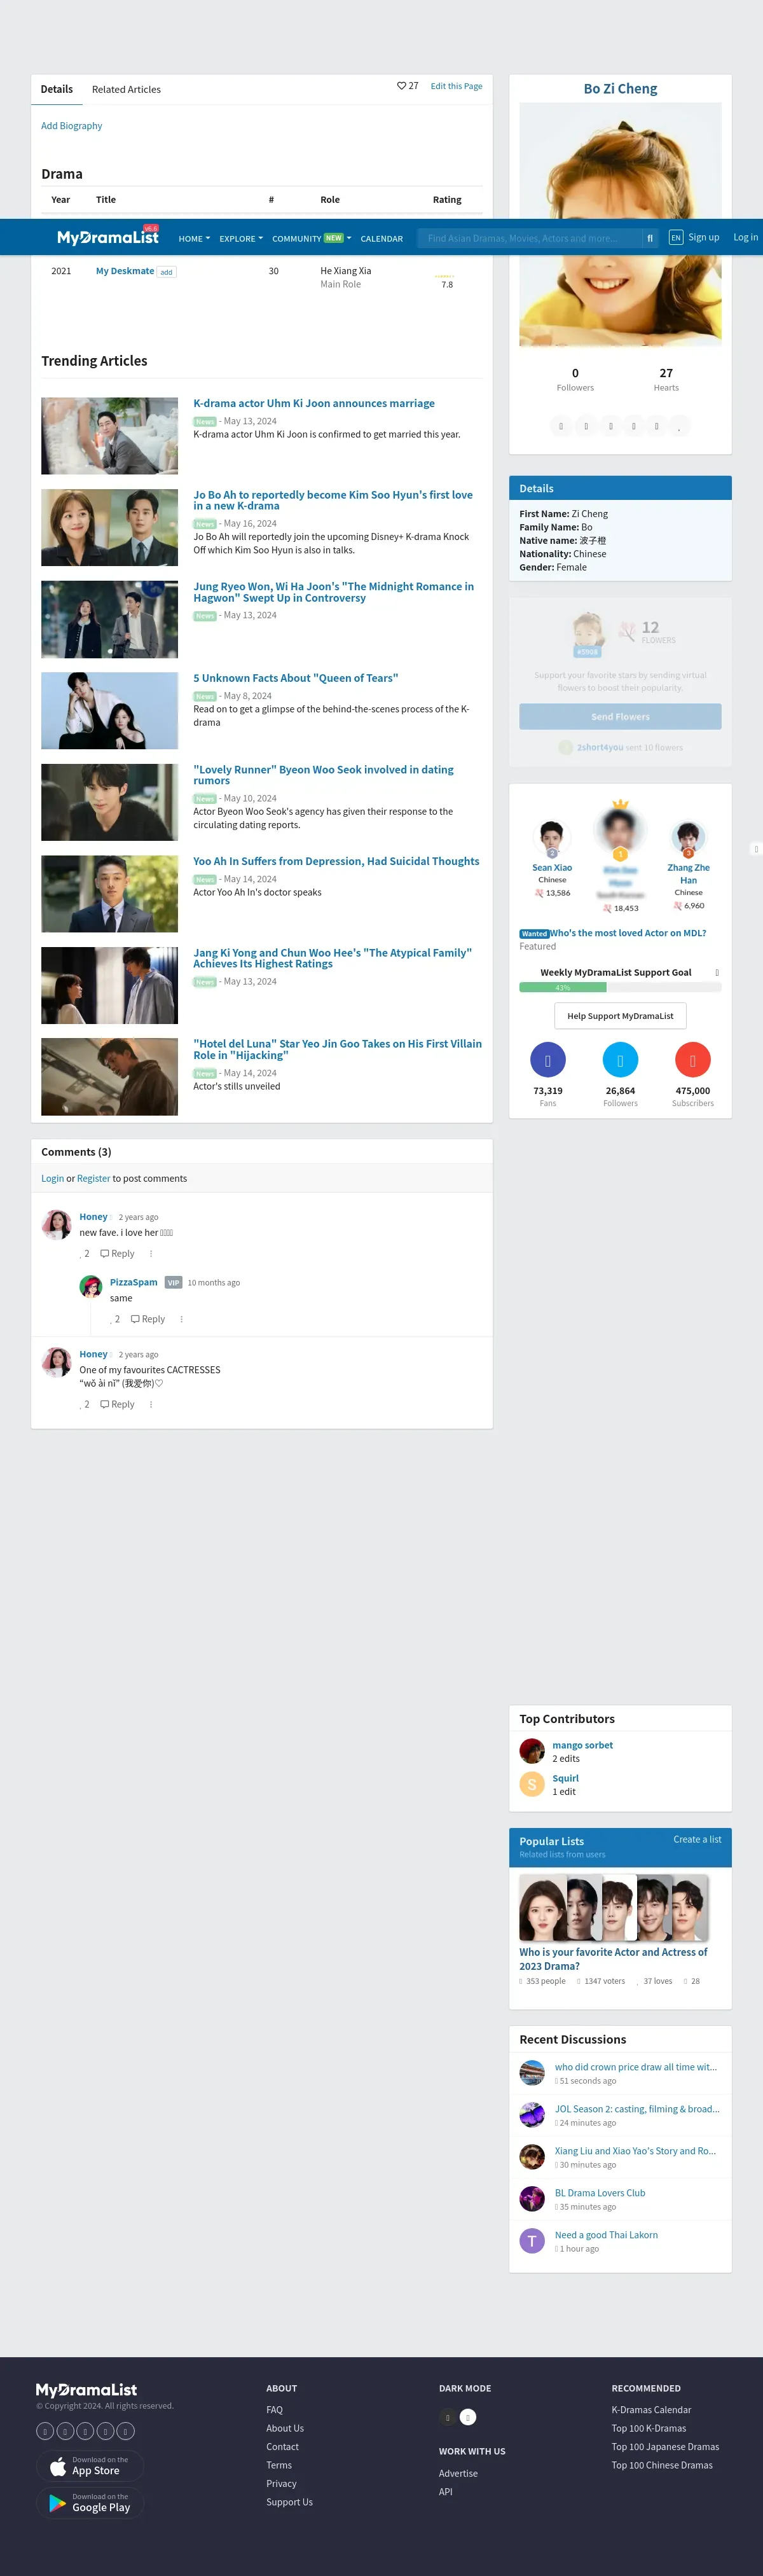
Task: Expand the EXPLORE dropdown menu
Action: pyautogui.click(x=241, y=239)
